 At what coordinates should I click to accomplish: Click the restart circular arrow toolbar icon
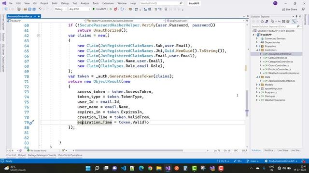point(122,9)
